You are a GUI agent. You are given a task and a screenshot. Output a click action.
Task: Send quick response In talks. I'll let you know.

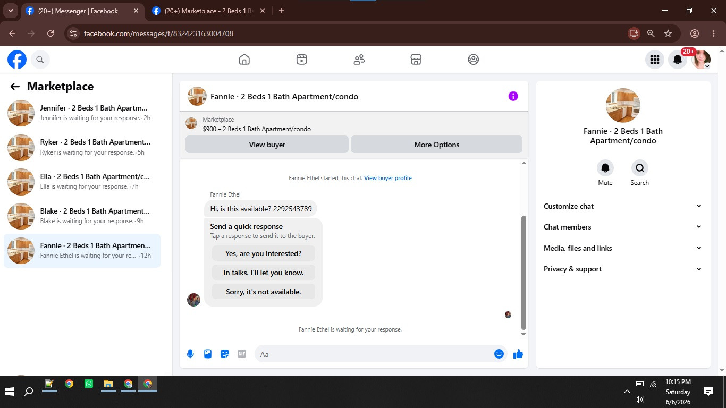tap(264, 273)
